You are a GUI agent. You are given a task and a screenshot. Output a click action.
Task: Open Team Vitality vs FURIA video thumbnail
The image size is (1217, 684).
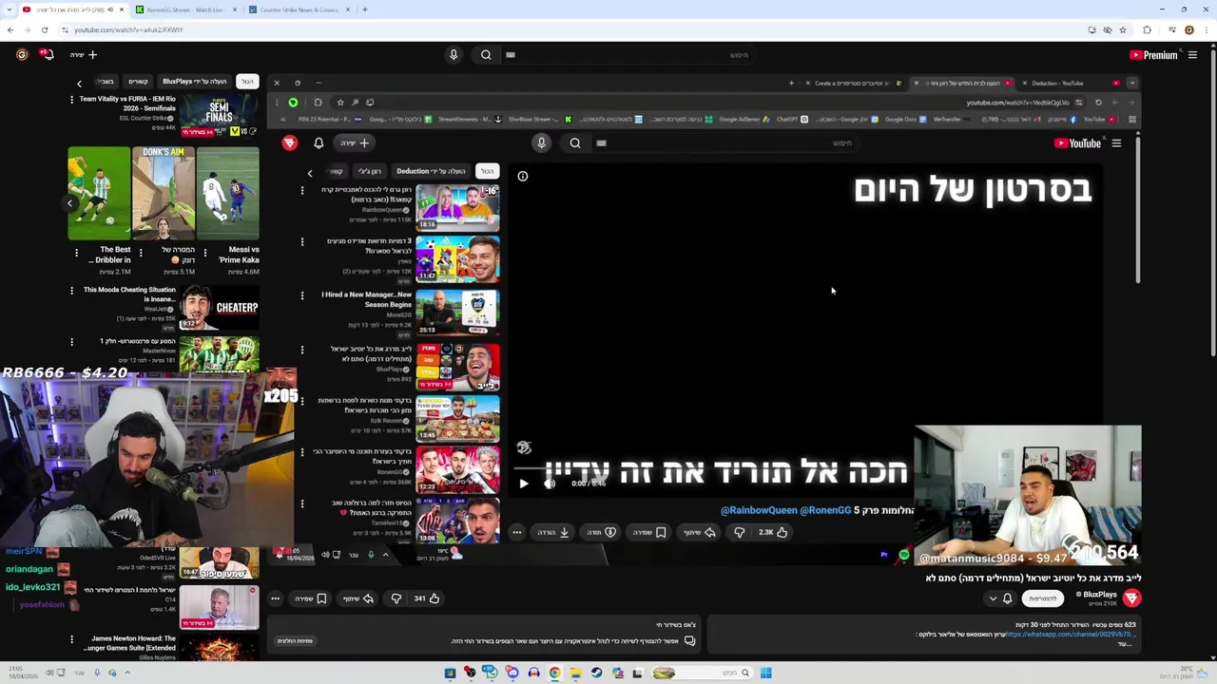pos(220,116)
